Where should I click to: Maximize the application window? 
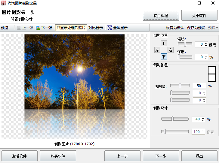point(199,3)
